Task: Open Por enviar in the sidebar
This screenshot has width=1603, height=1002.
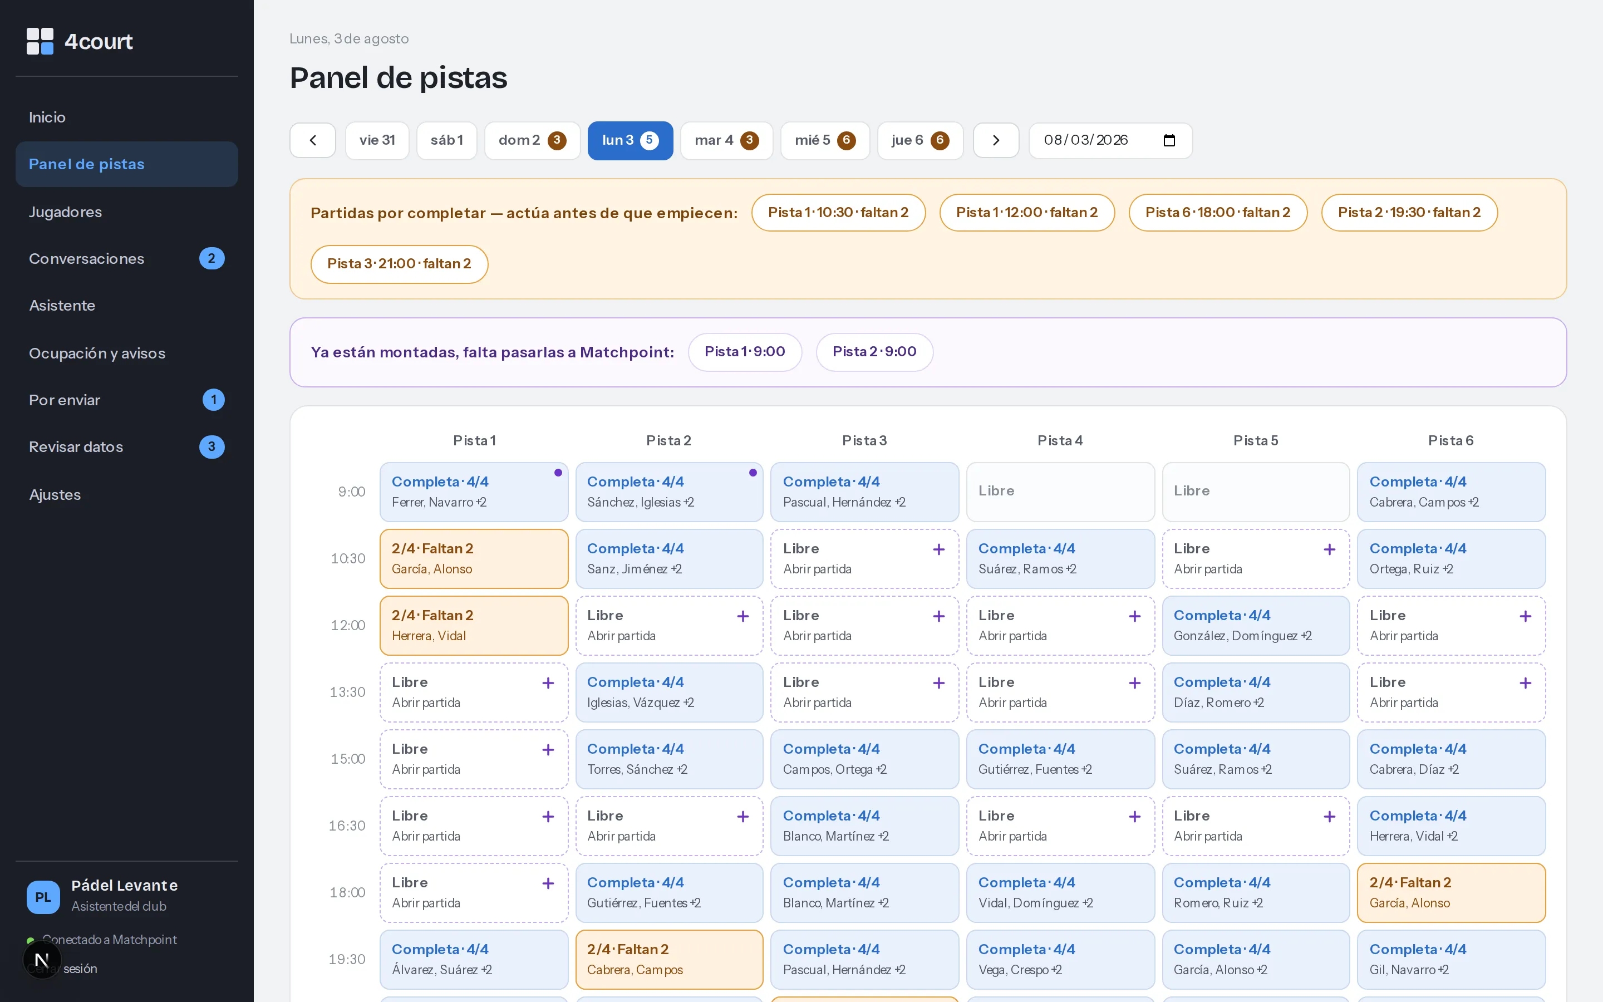Action: [126, 400]
